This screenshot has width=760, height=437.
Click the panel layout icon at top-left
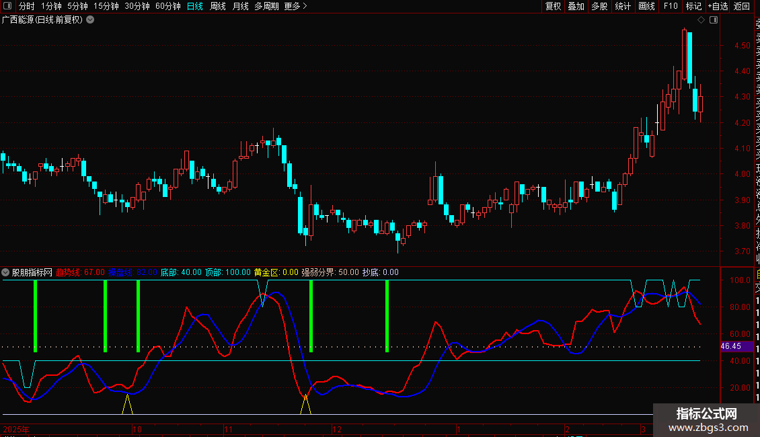[x=7, y=6]
